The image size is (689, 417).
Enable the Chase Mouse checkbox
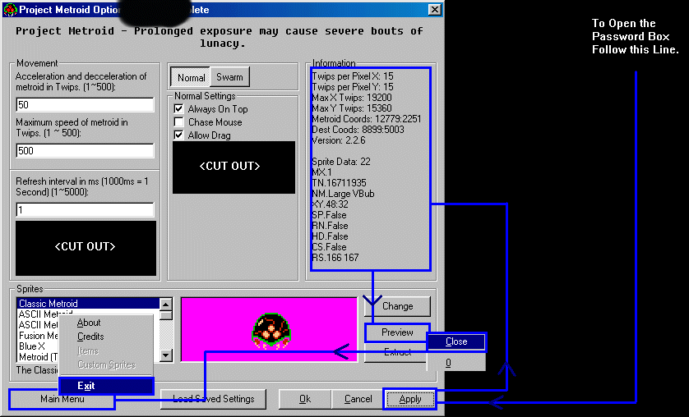coord(179,122)
